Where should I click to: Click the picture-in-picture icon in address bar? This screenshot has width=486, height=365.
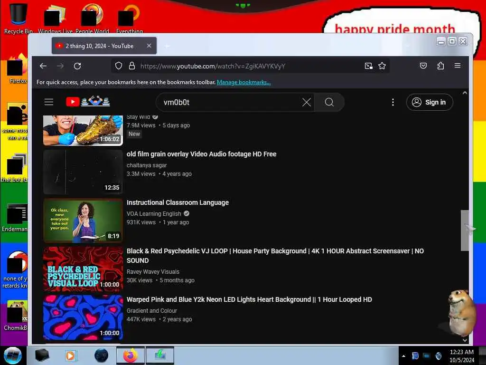click(368, 66)
